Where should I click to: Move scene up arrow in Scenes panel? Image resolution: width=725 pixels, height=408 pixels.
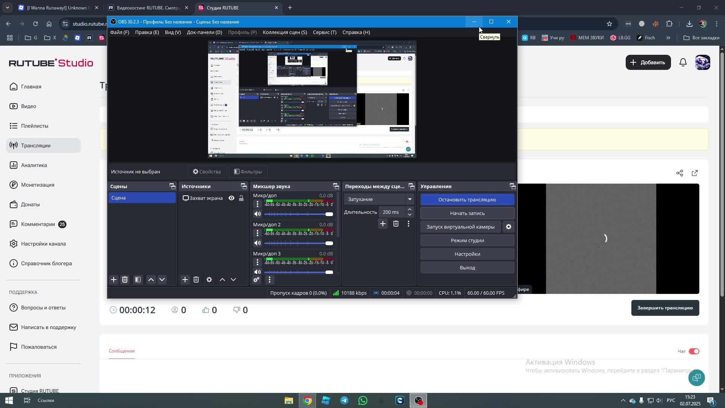point(151,280)
